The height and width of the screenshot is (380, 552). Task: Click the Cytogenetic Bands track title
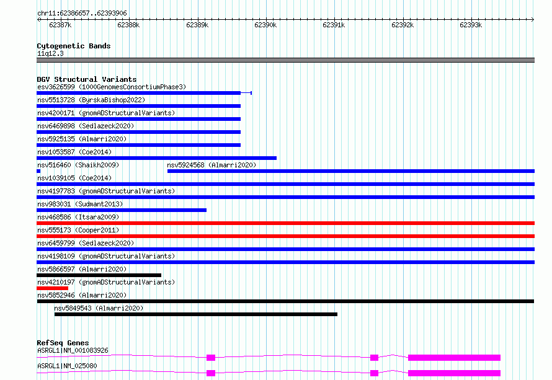pyautogui.click(x=74, y=46)
